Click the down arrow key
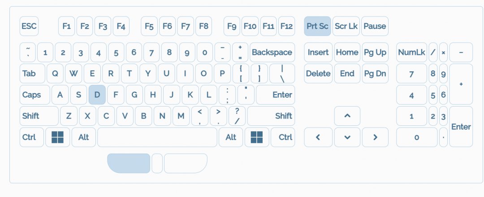This screenshot has width=484, height=197. click(347, 137)
